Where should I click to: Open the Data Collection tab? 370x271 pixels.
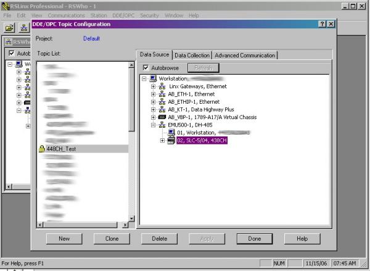tap(192, 56)
